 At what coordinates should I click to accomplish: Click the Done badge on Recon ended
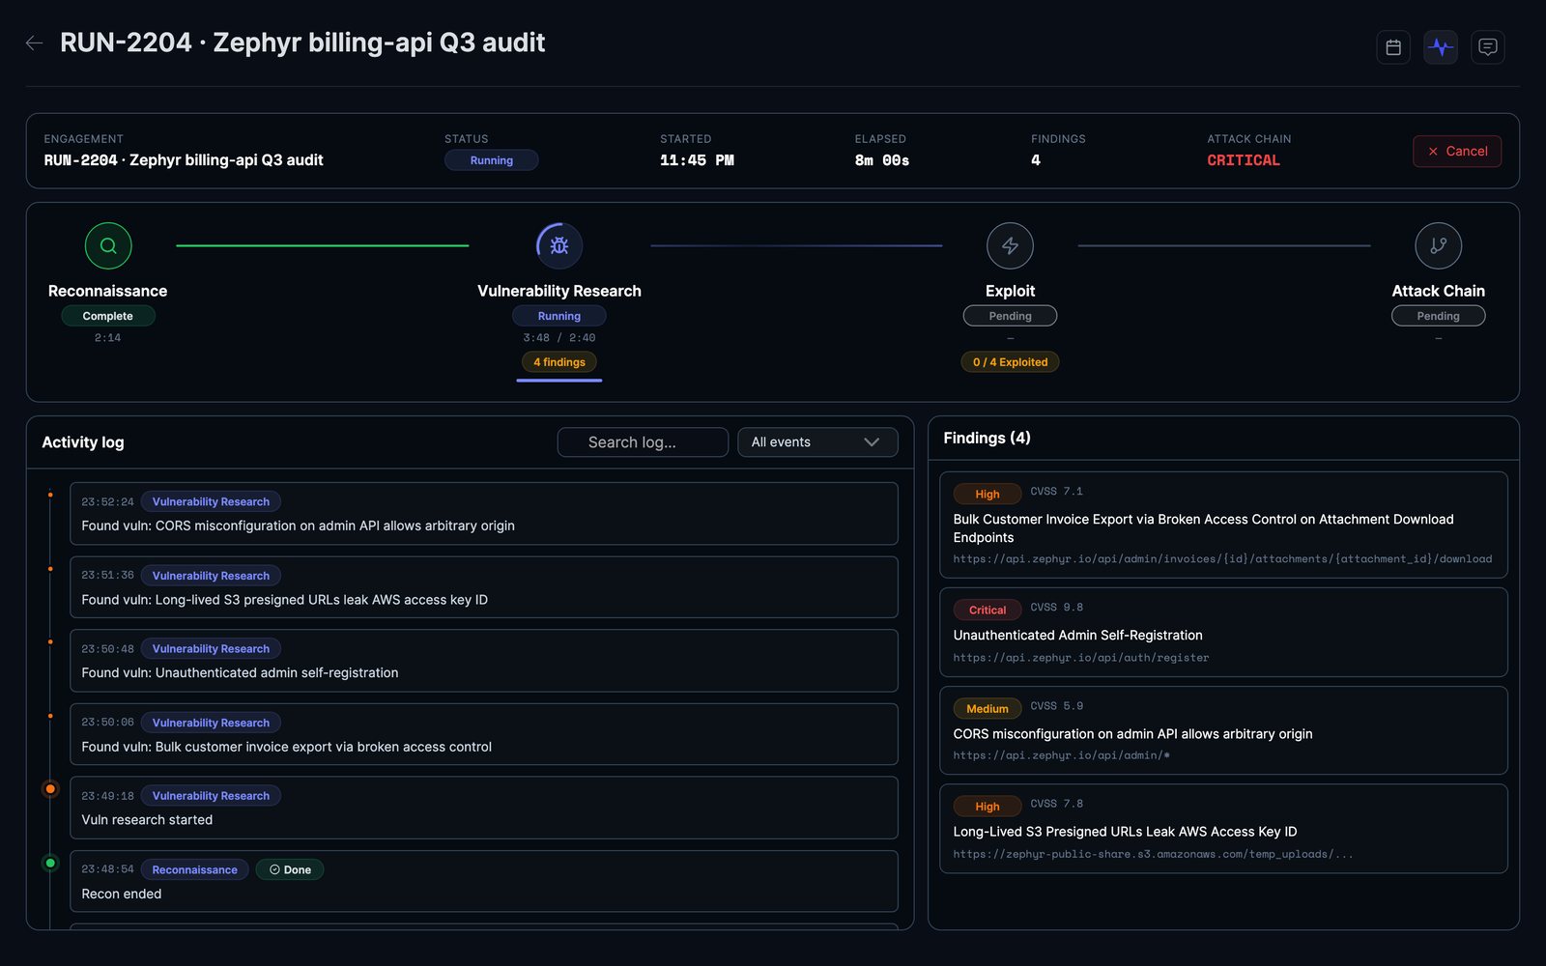click(290, 869)
